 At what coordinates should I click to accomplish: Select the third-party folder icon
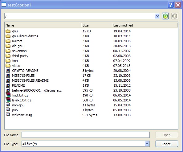8,56
